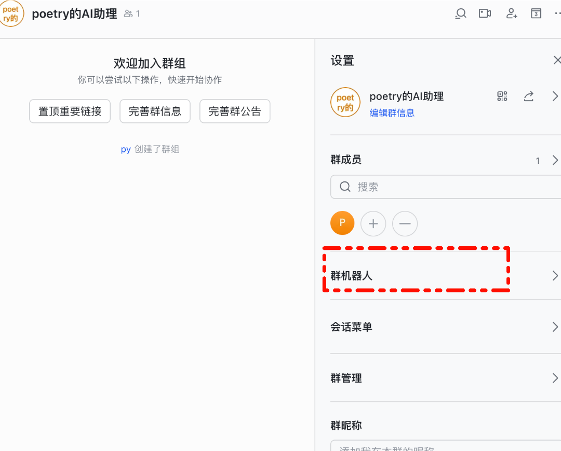The image size is (561, 451).
Task: Click the py creator name link
Action: click(x=126, y=149)
